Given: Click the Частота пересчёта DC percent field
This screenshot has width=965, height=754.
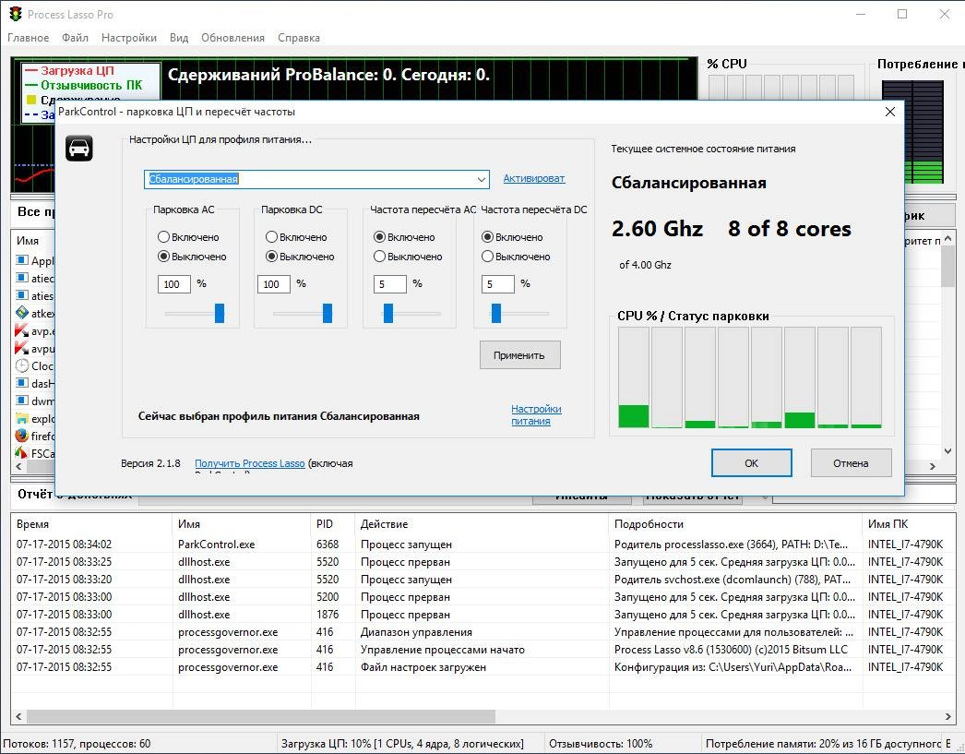Looking at the screenshot, I should 498,284.
